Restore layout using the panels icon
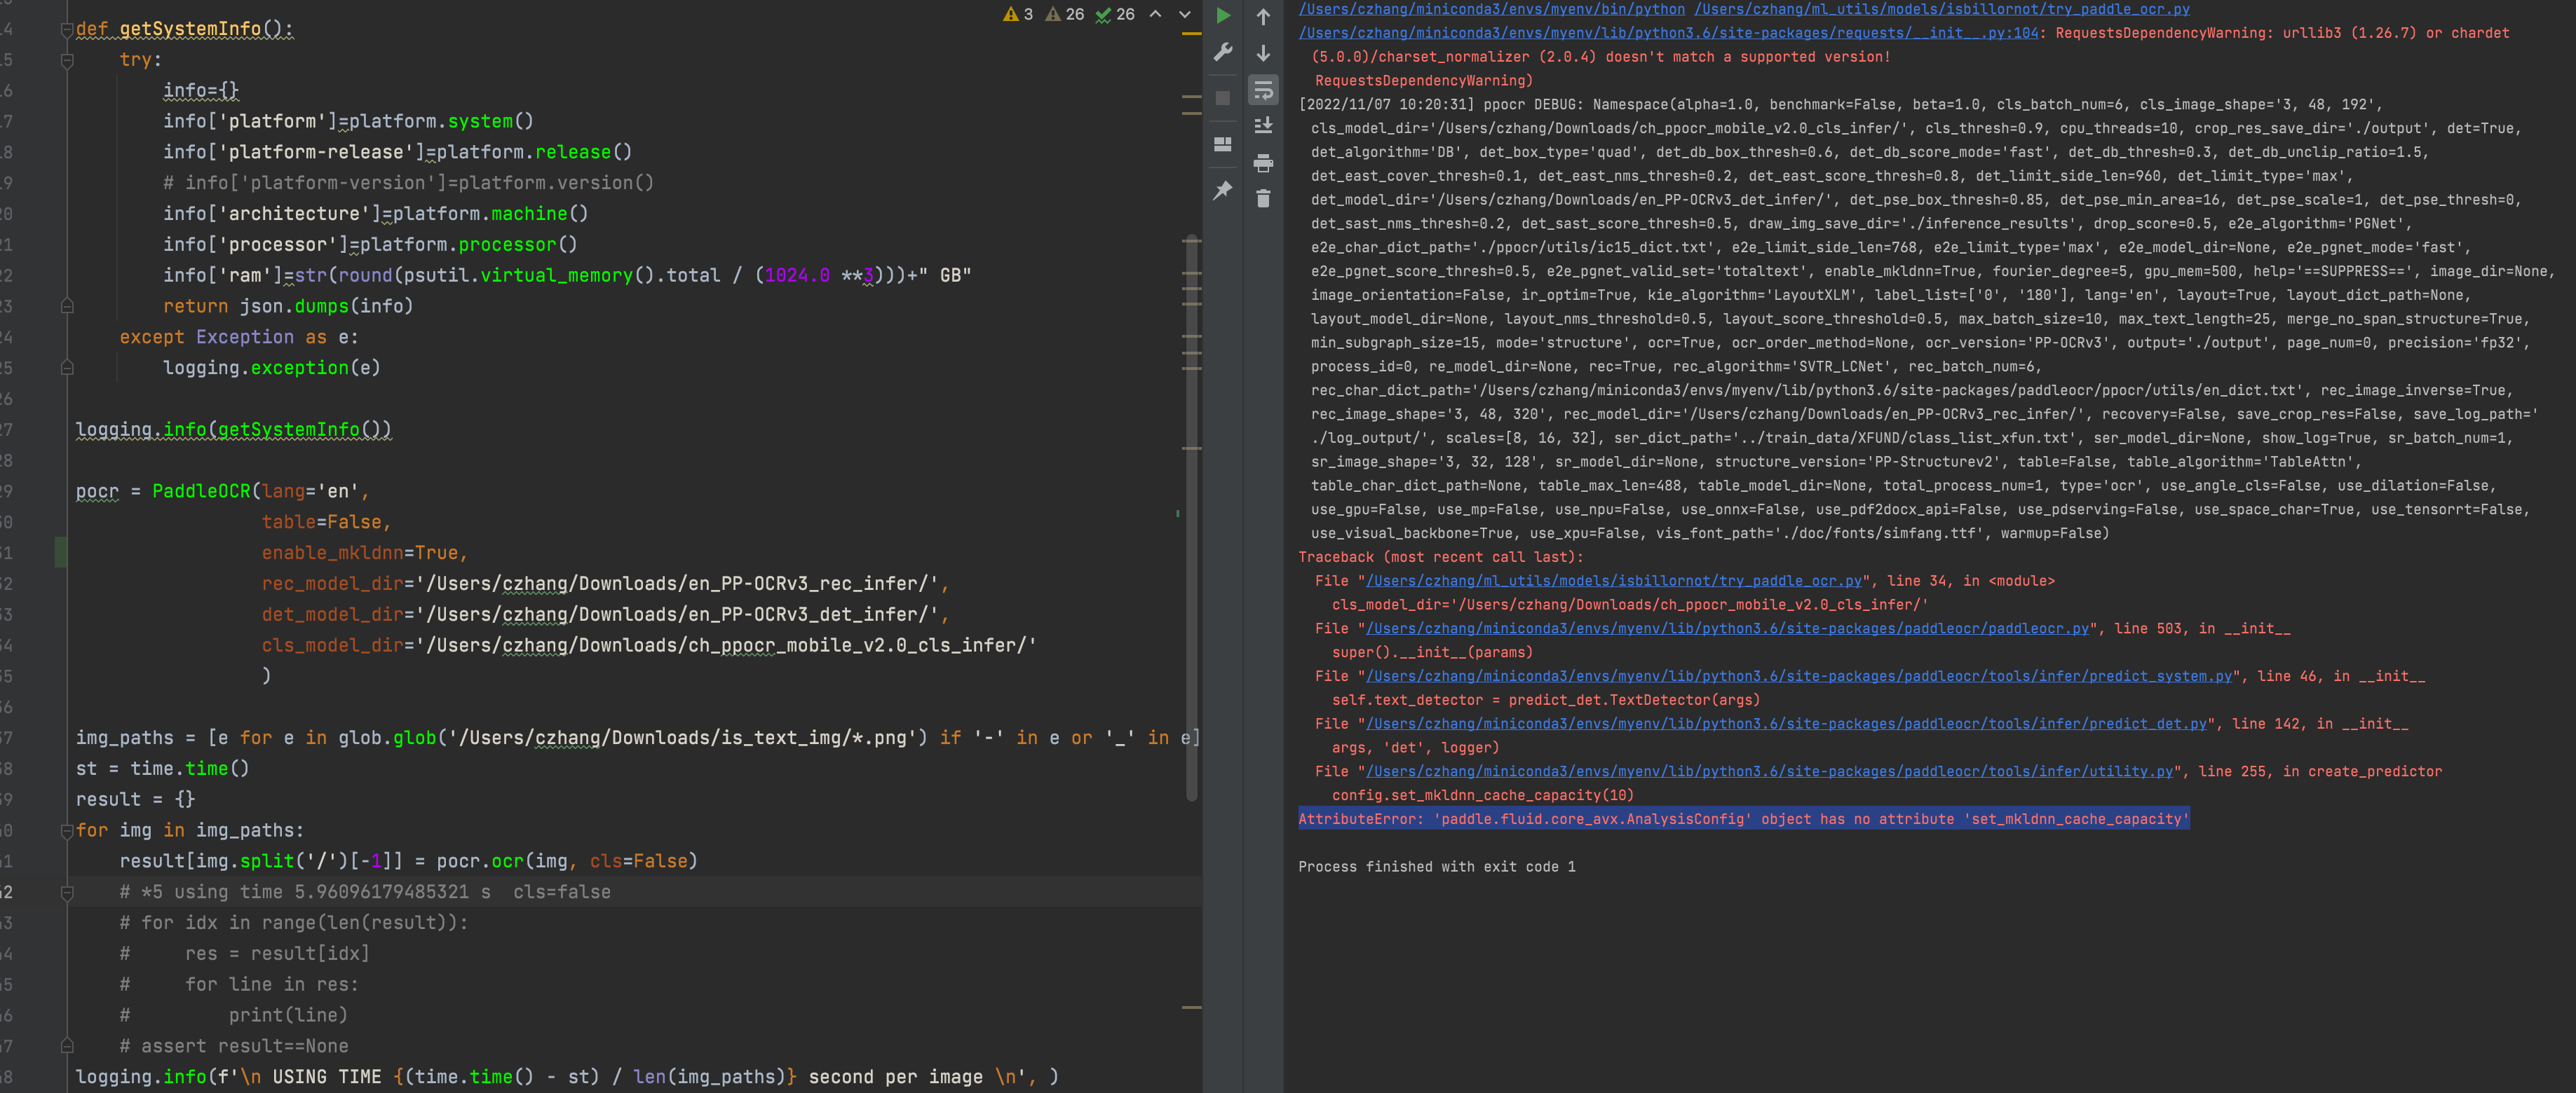The width and height of the screenshot is (2576, 1093). click(x=1222, y=144)
